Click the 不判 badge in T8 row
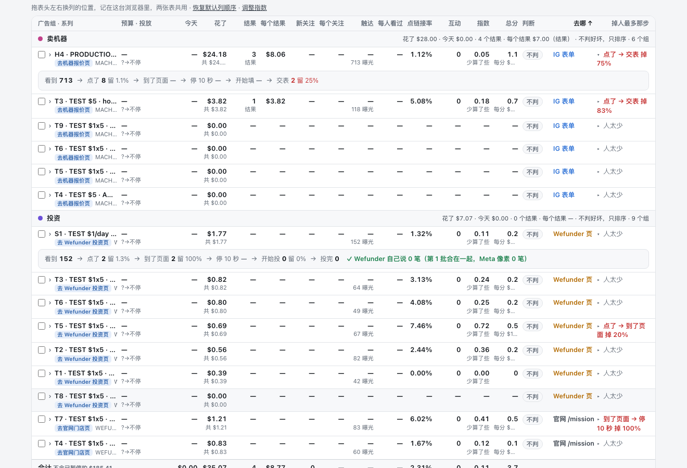Image resolution: width=687 pixels, height=468 pixels. tap(532, 397)
